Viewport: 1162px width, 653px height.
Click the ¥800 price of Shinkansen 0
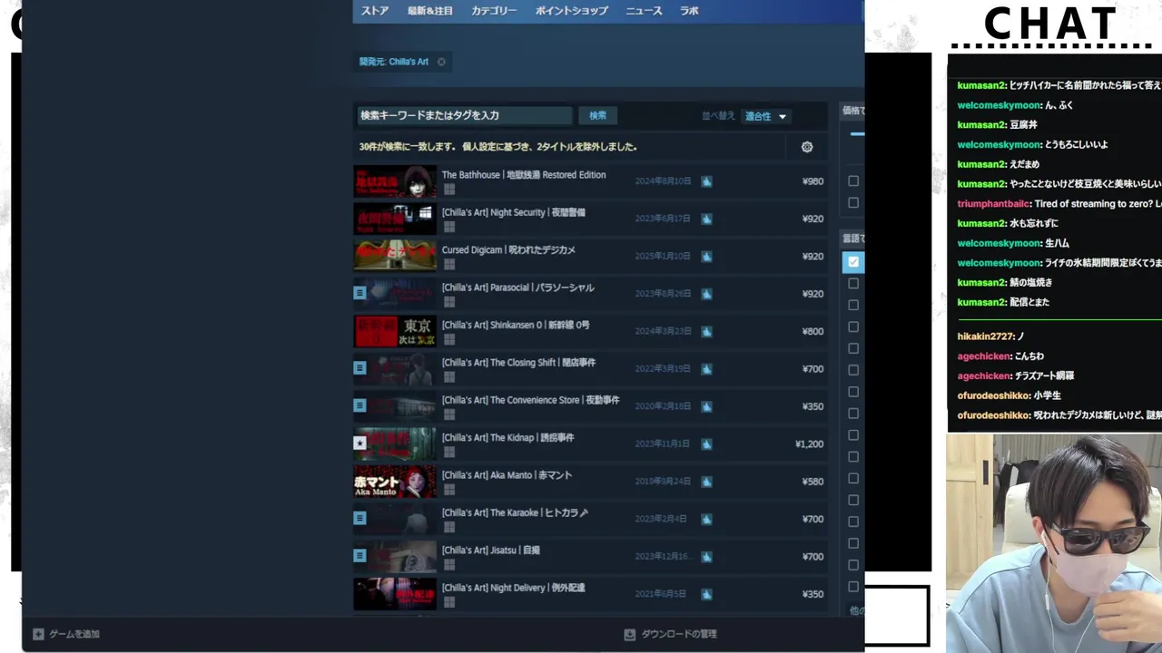(812, 332)
